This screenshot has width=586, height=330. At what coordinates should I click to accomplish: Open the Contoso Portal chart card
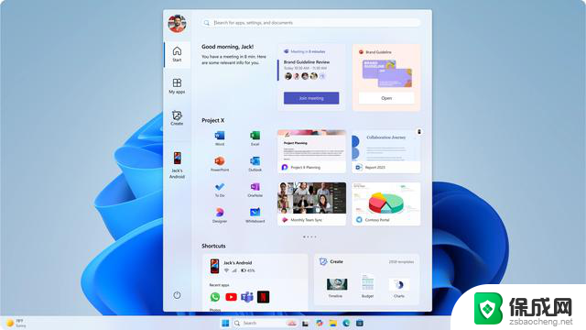(x=386, y=203)
